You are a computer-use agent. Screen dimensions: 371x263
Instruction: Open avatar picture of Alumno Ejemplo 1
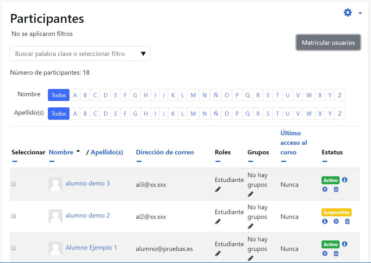pyautogui.click(x=55, y=248)
